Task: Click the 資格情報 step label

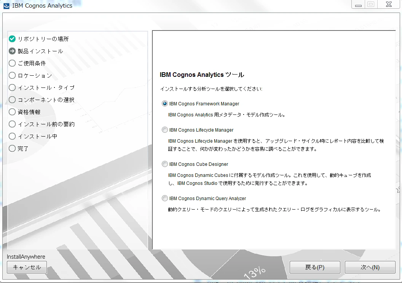Action: pos(29,112)
